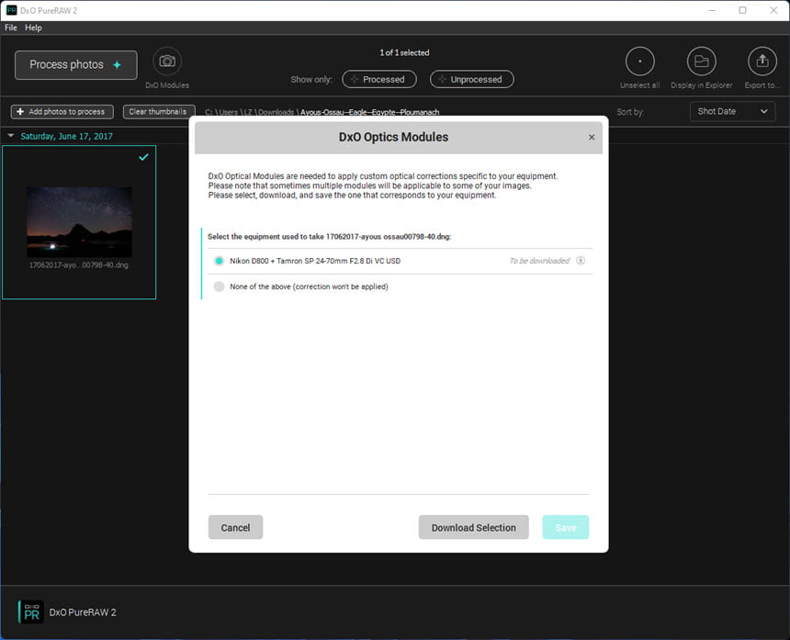Click the Process photos button
Image resolution: width=790 pixels, height=640 pixels.
75,65
